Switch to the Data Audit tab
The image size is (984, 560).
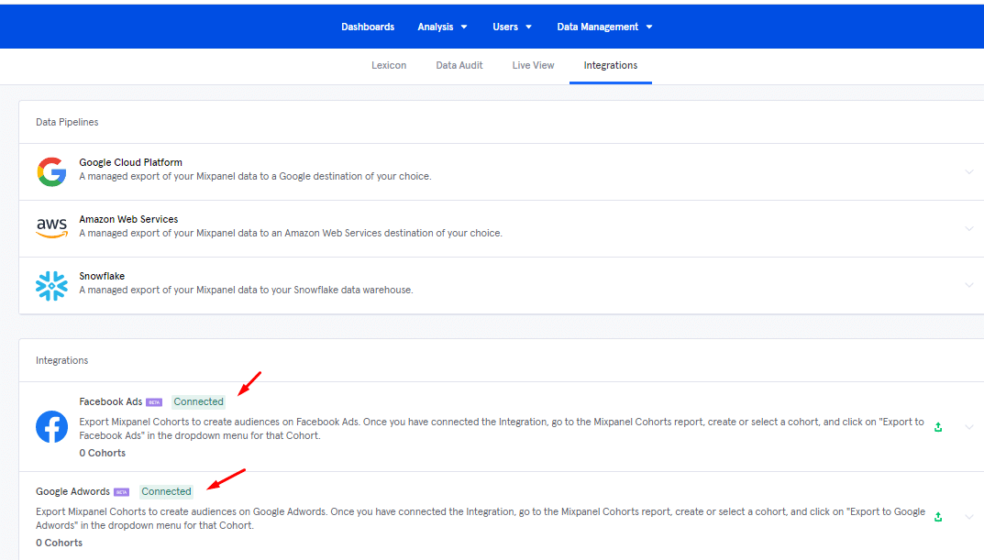pos(459,65)
